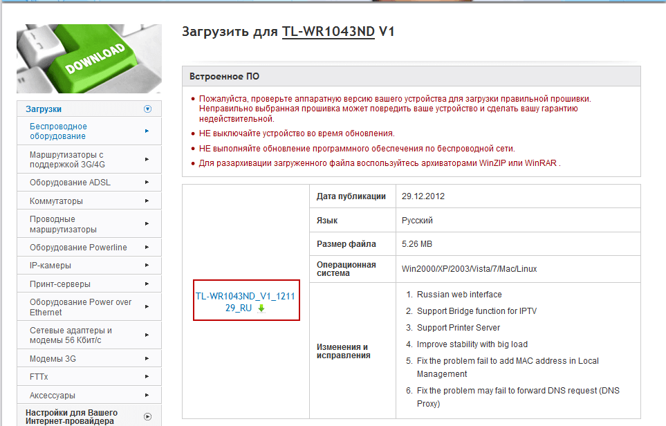The height and width of the screenshot is (426, 666).
Task: Click arrow beside Коммутаторы menu item
Action: pyautogui.click(x=147, y=201)
